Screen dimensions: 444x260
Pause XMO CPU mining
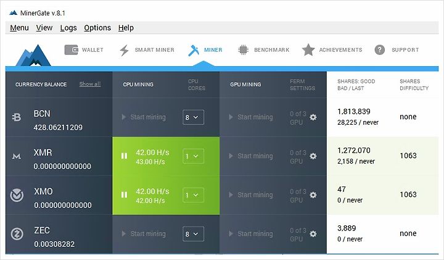(x=124, y=195)
